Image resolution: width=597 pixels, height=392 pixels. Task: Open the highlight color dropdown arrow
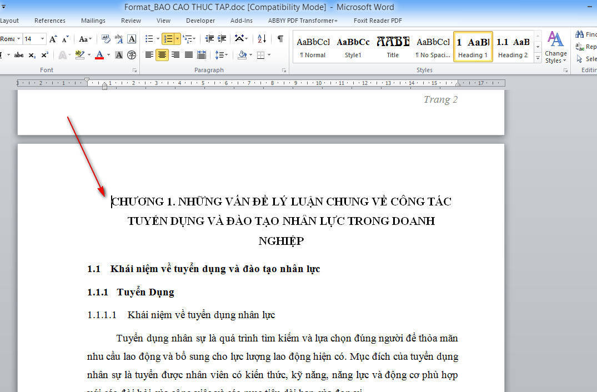pos(89,55)
